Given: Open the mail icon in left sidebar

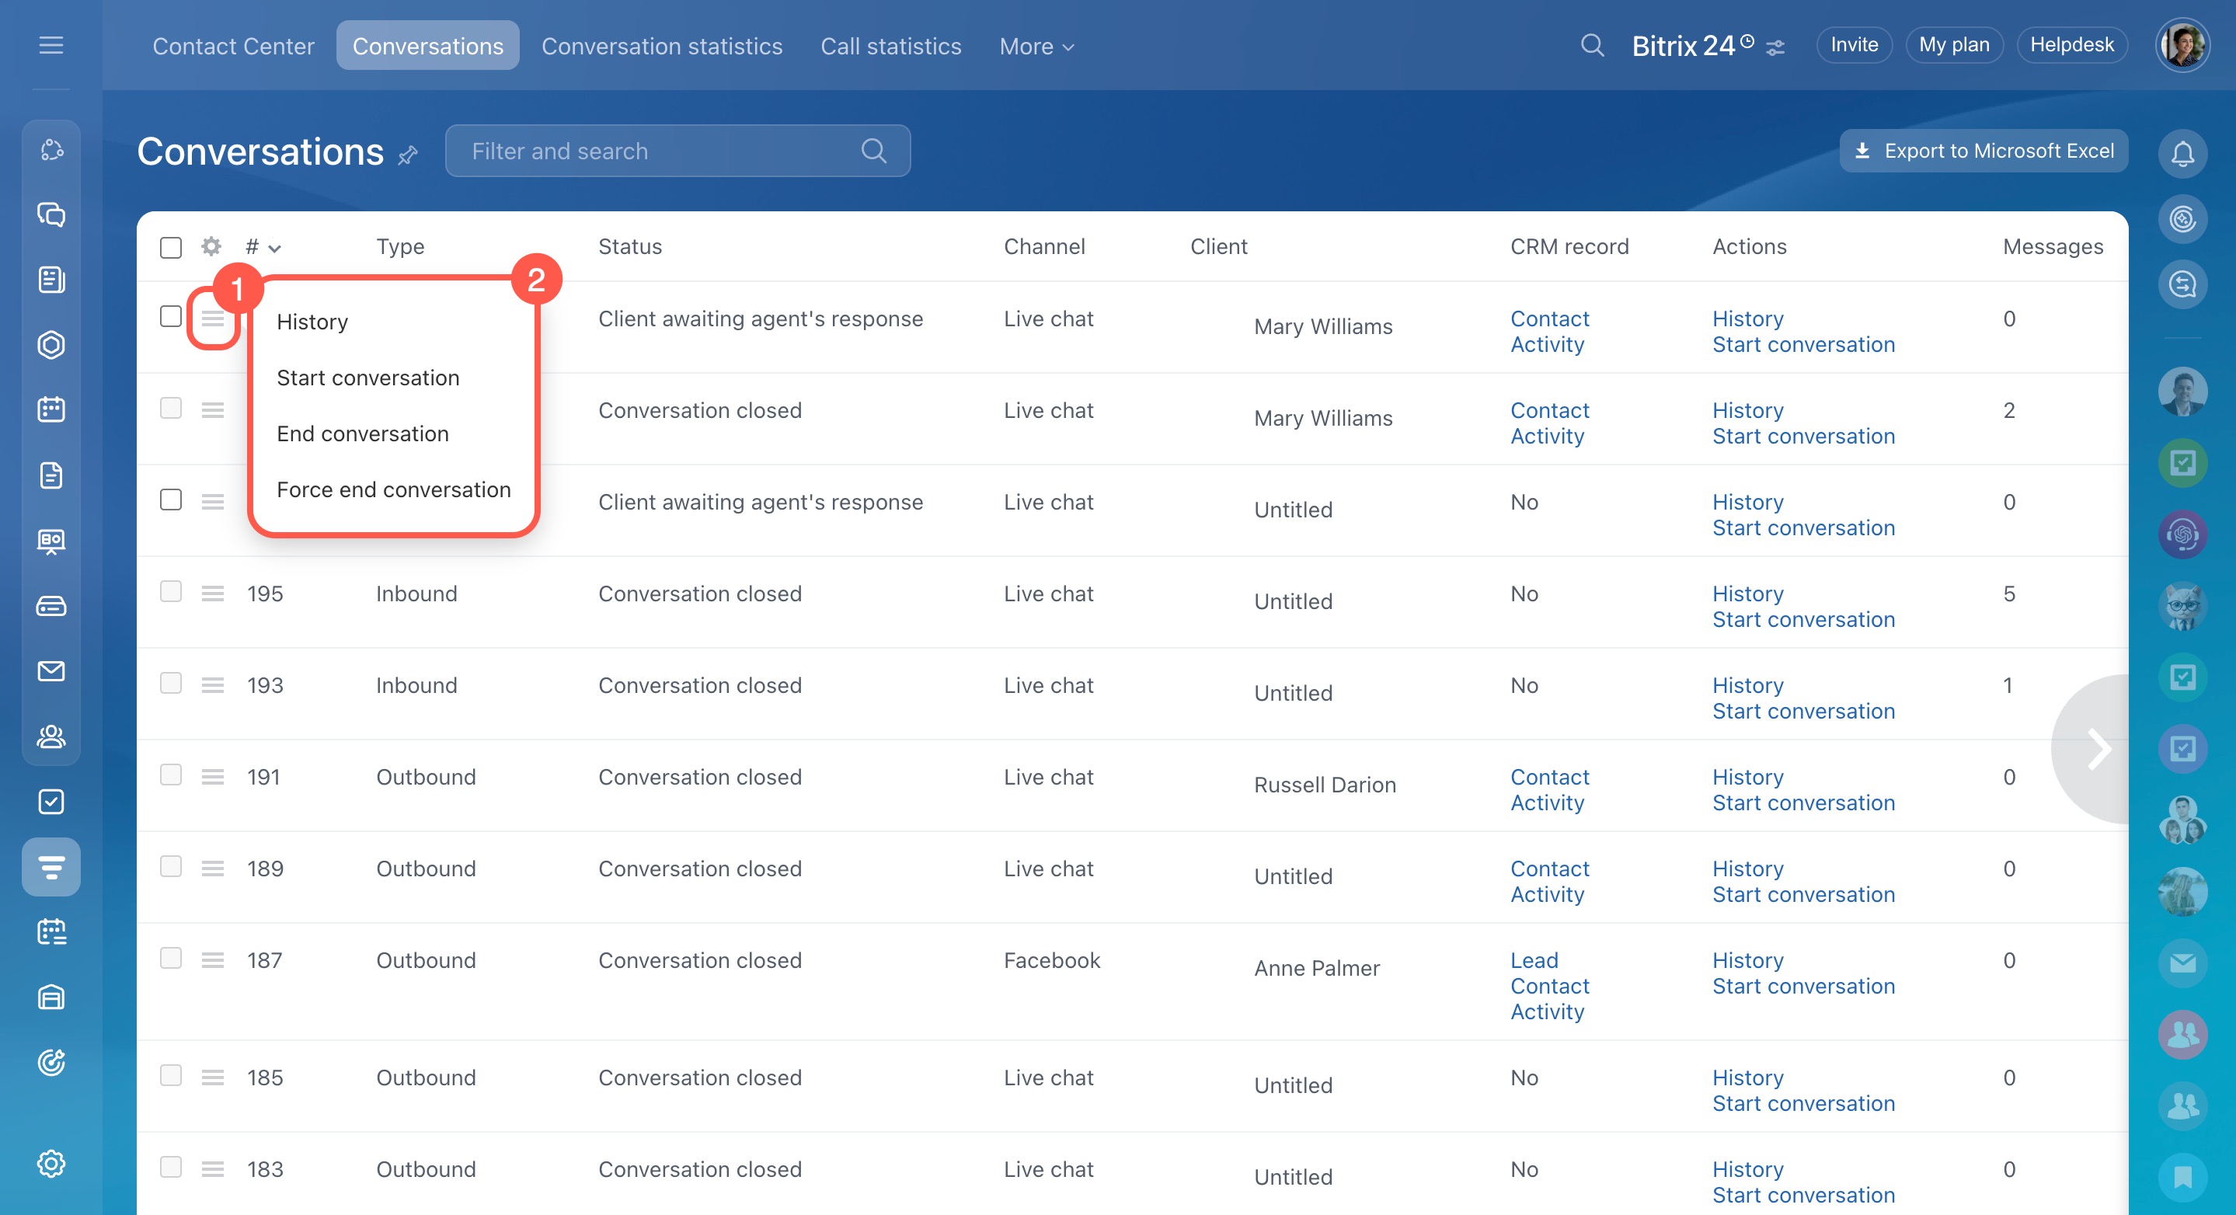Looking at the screenshot, I should coord(51,671).
